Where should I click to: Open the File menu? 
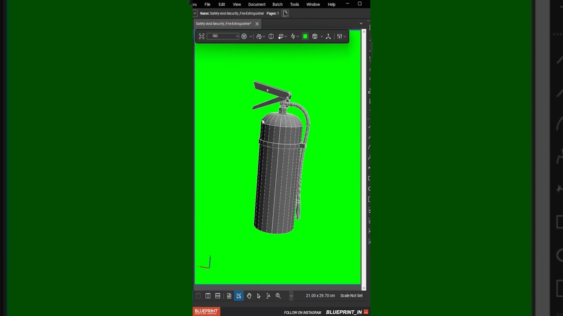tap(207, 4)
